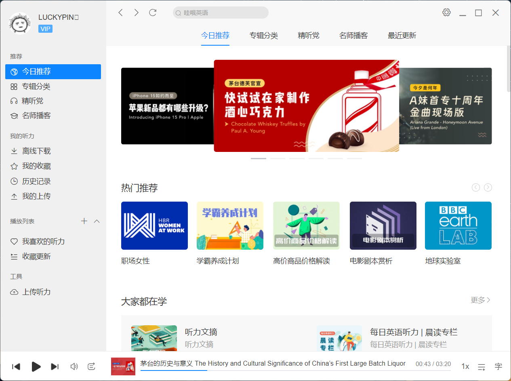The image size is (511, 381).
Task: Show previous 热门推荐 items
Action: [476, 187]
